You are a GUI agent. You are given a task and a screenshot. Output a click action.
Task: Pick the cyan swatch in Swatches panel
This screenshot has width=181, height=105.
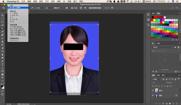(159, 20)
